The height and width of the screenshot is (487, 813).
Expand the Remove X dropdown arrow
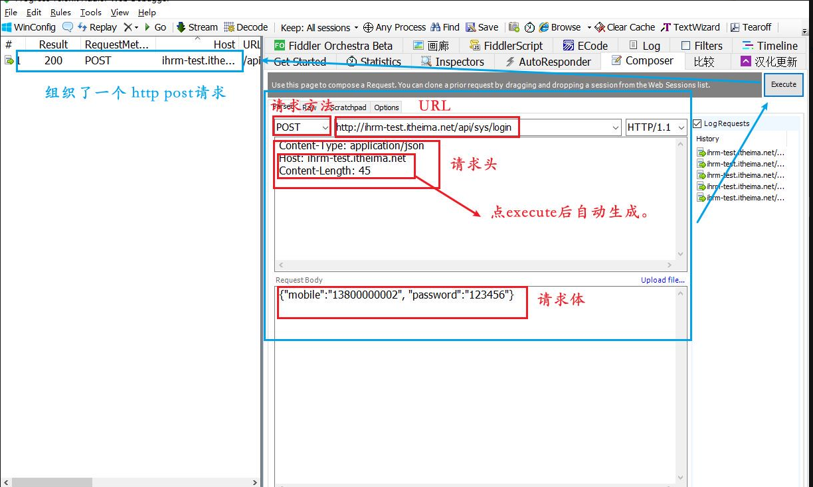[137, 27]
